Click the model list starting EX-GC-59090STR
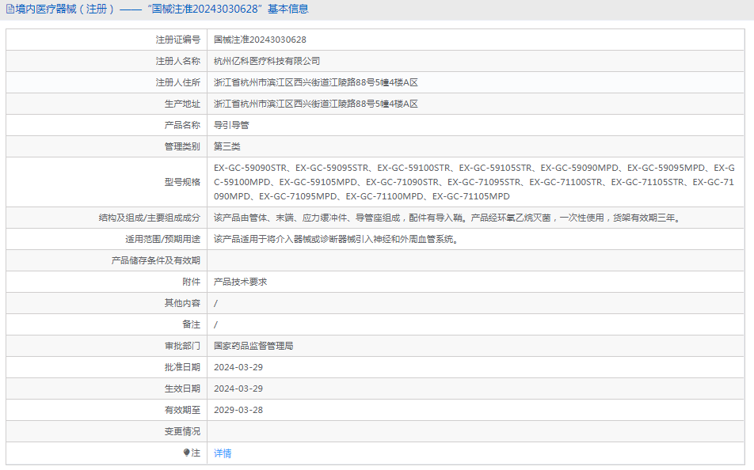 (474, 182)
